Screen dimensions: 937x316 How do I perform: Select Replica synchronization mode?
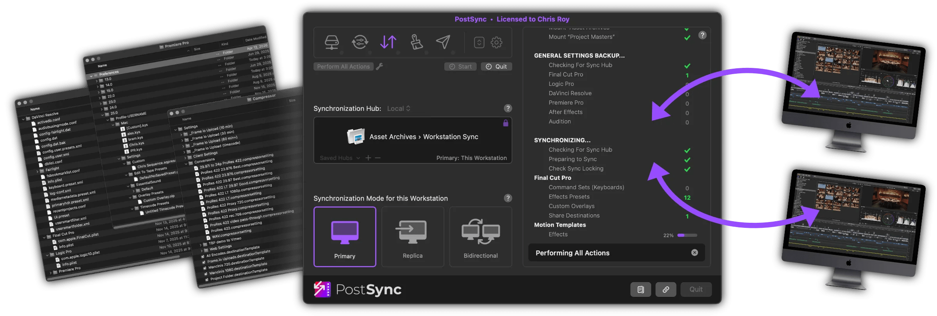coord(413,237)
